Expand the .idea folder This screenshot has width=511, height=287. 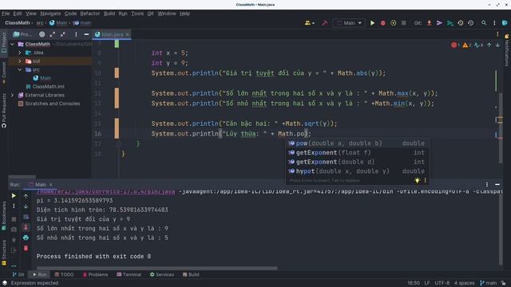click(19, 53)
